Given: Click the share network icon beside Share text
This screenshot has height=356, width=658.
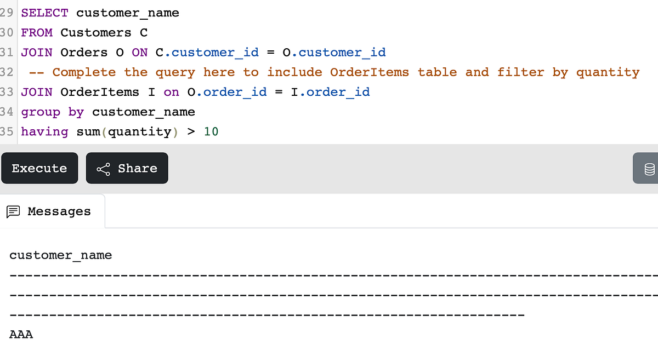Looking at the screenshot, I should pyautogui.click(x=104, y=168).
